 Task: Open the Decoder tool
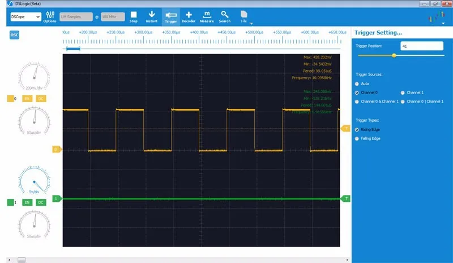[189, 17]
